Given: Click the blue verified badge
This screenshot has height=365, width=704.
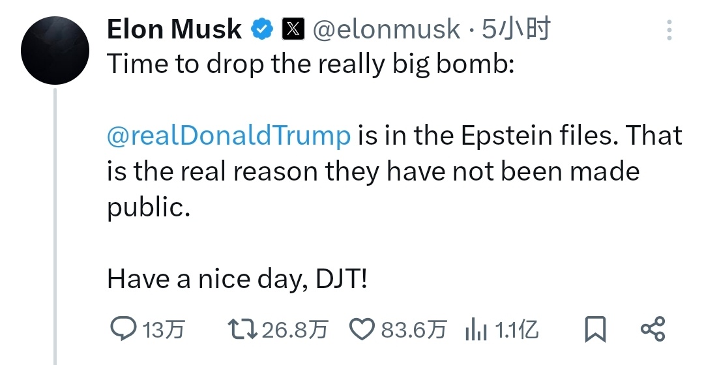Looking at the screenshot, I should [262, 29].
